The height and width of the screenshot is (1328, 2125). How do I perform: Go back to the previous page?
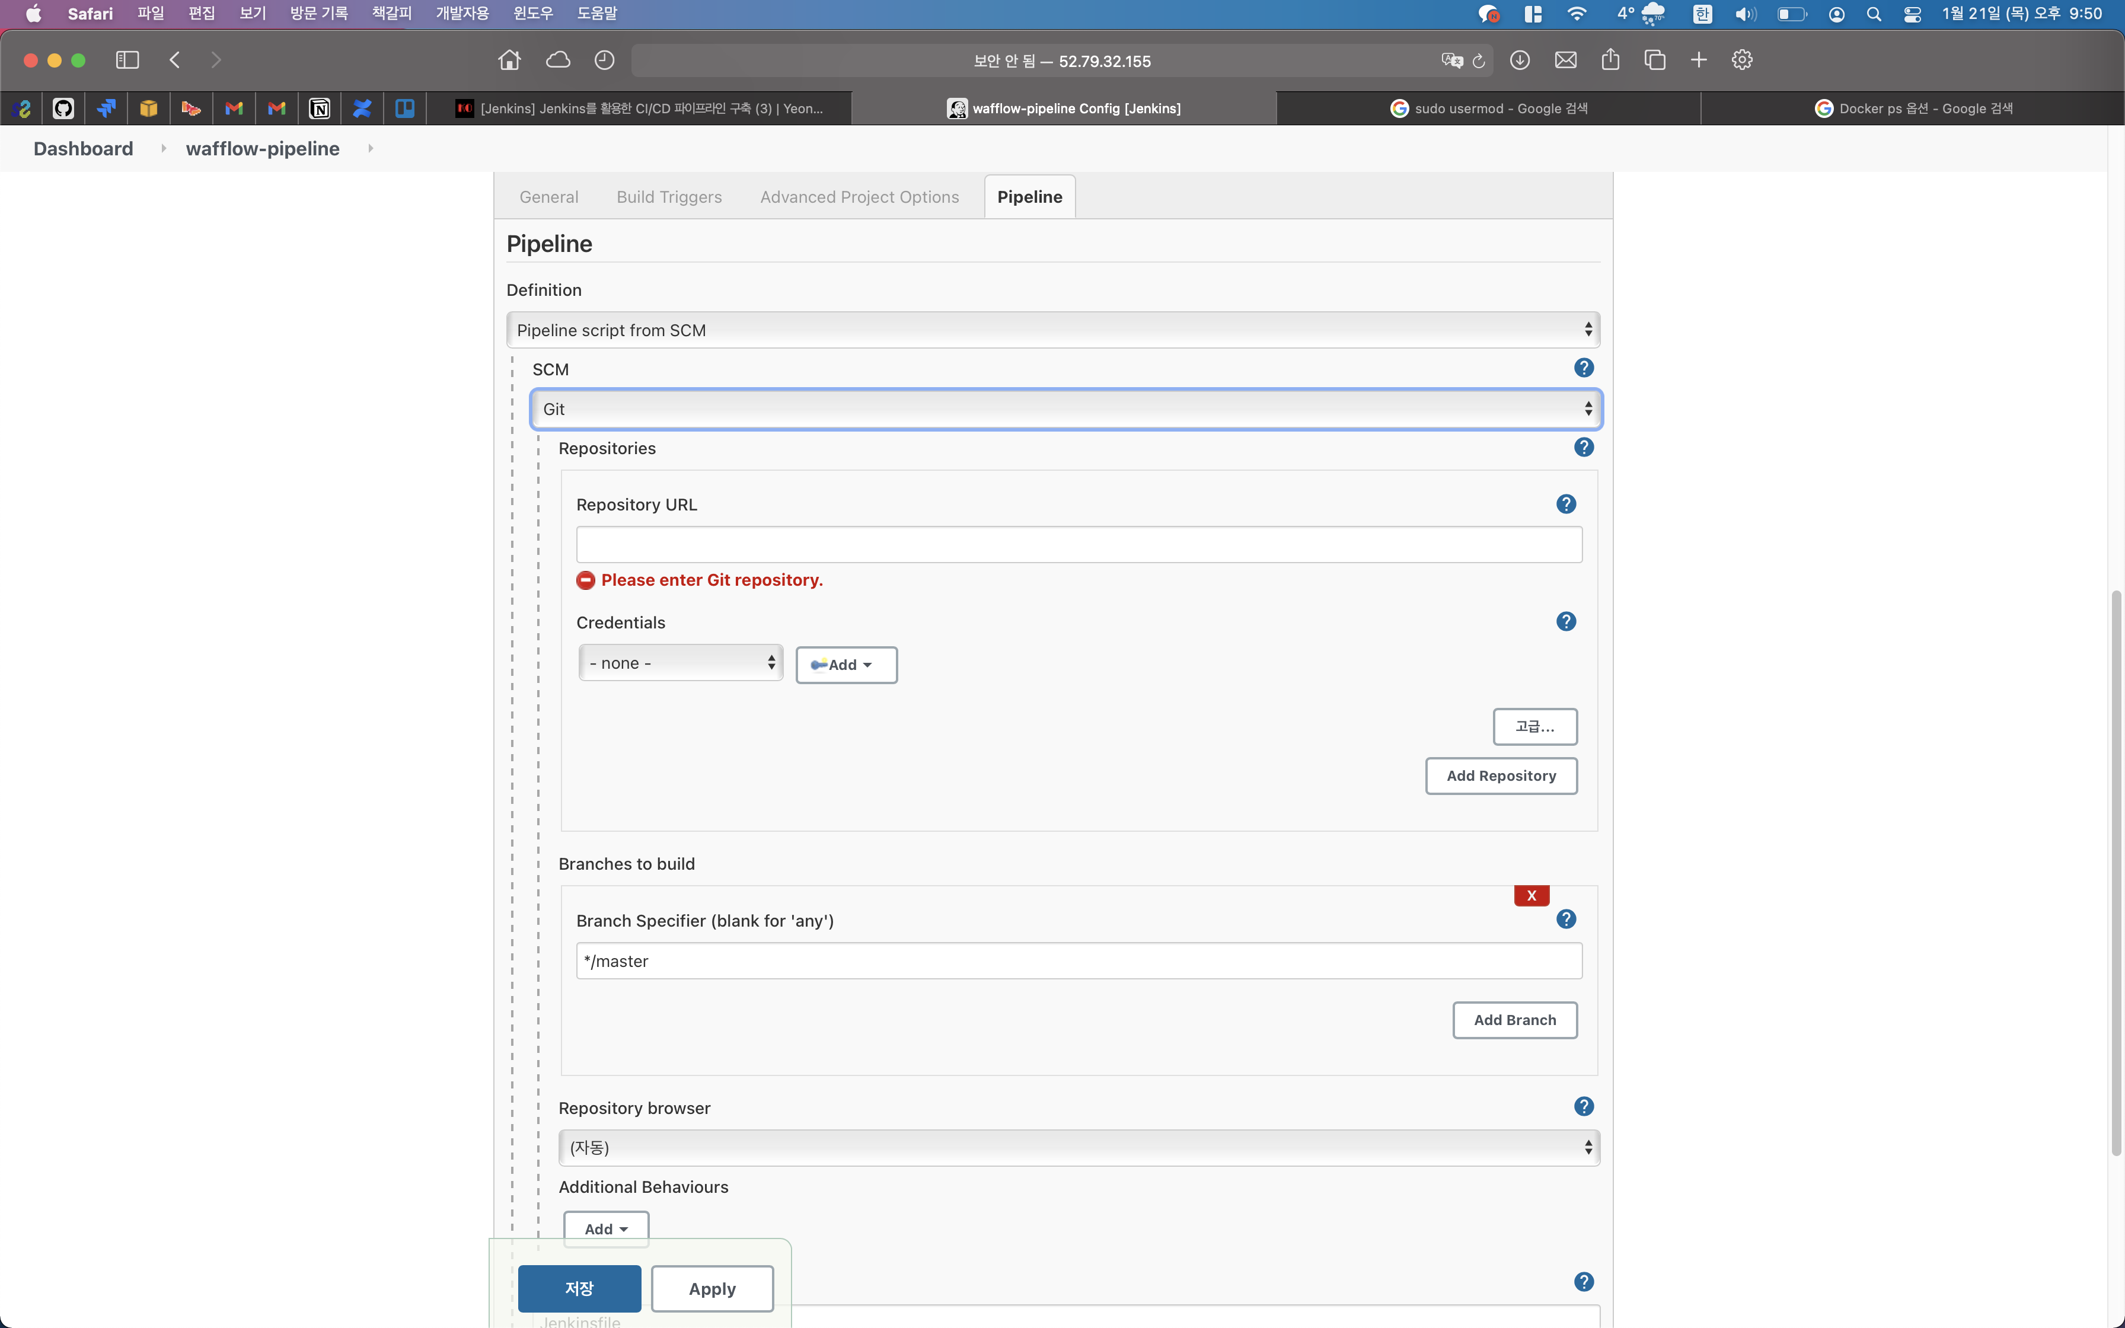(175, 60)
